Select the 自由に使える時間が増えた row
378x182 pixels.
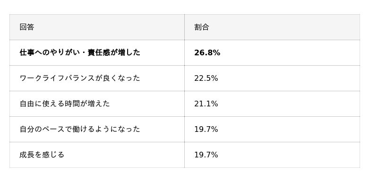click(185, 104)
